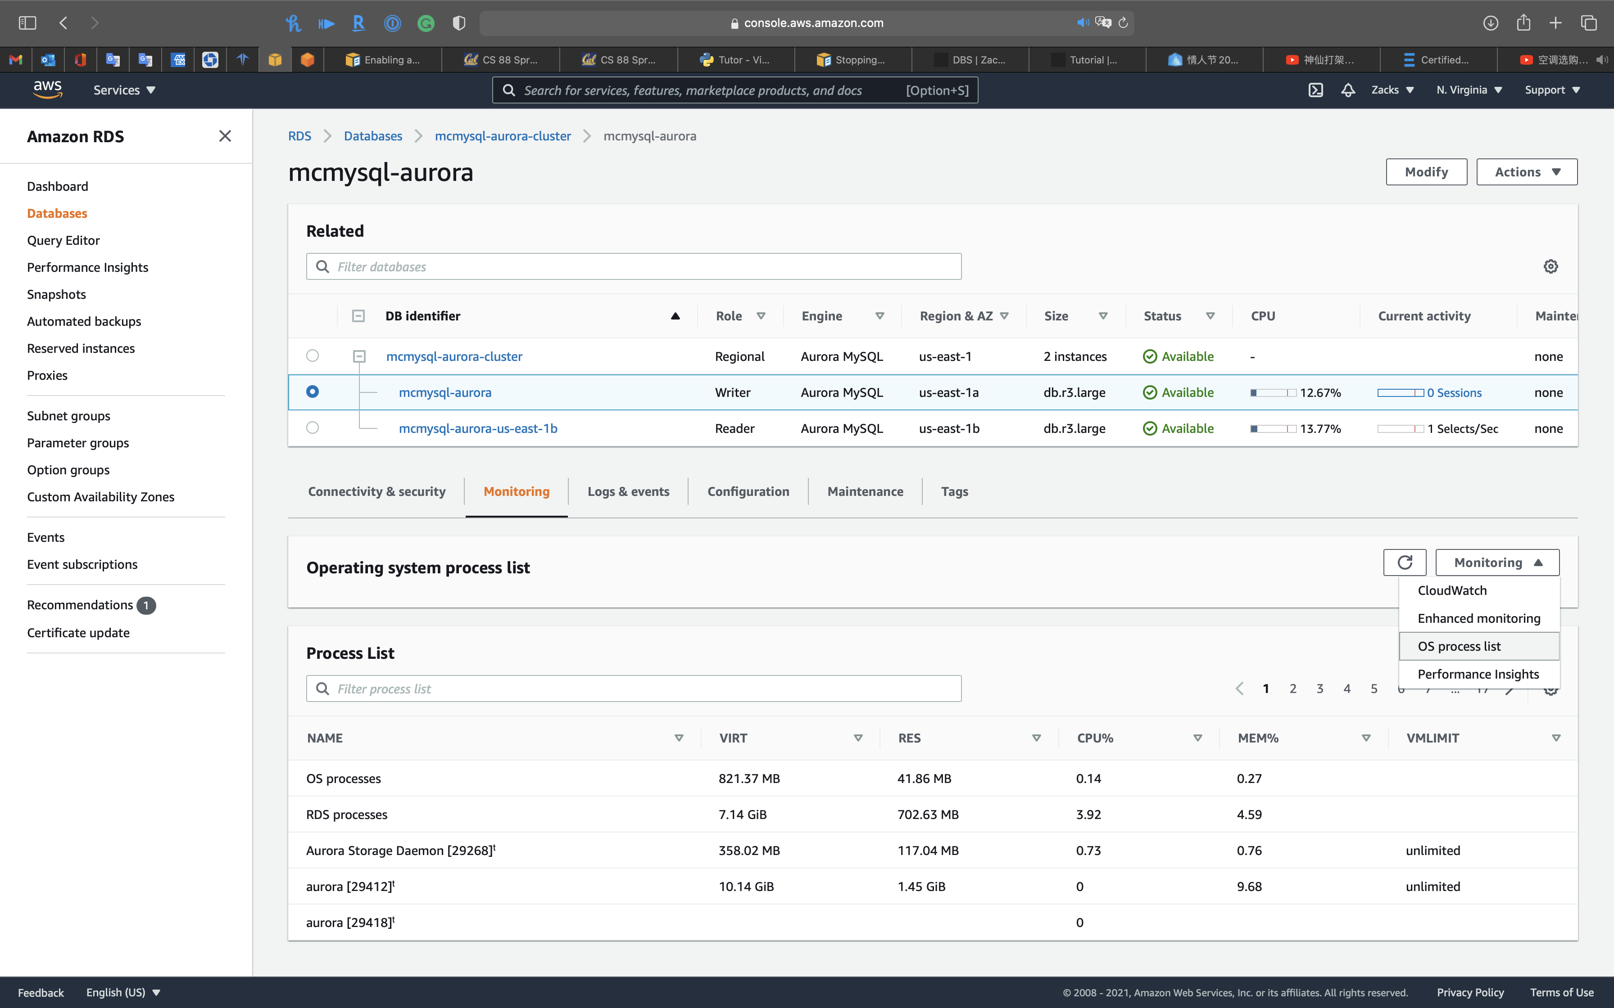The width and height of the screenshot is (1614, 1008).
Task: Open Related table settings gear
Action: 1551,267
